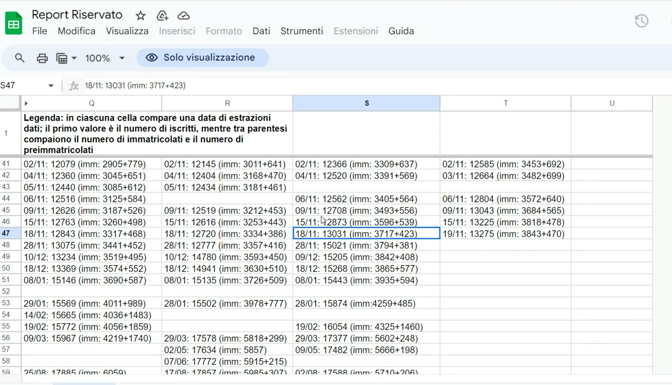672x385 pixels.
Task: Select column R header
Action: (x=227, y=103)
